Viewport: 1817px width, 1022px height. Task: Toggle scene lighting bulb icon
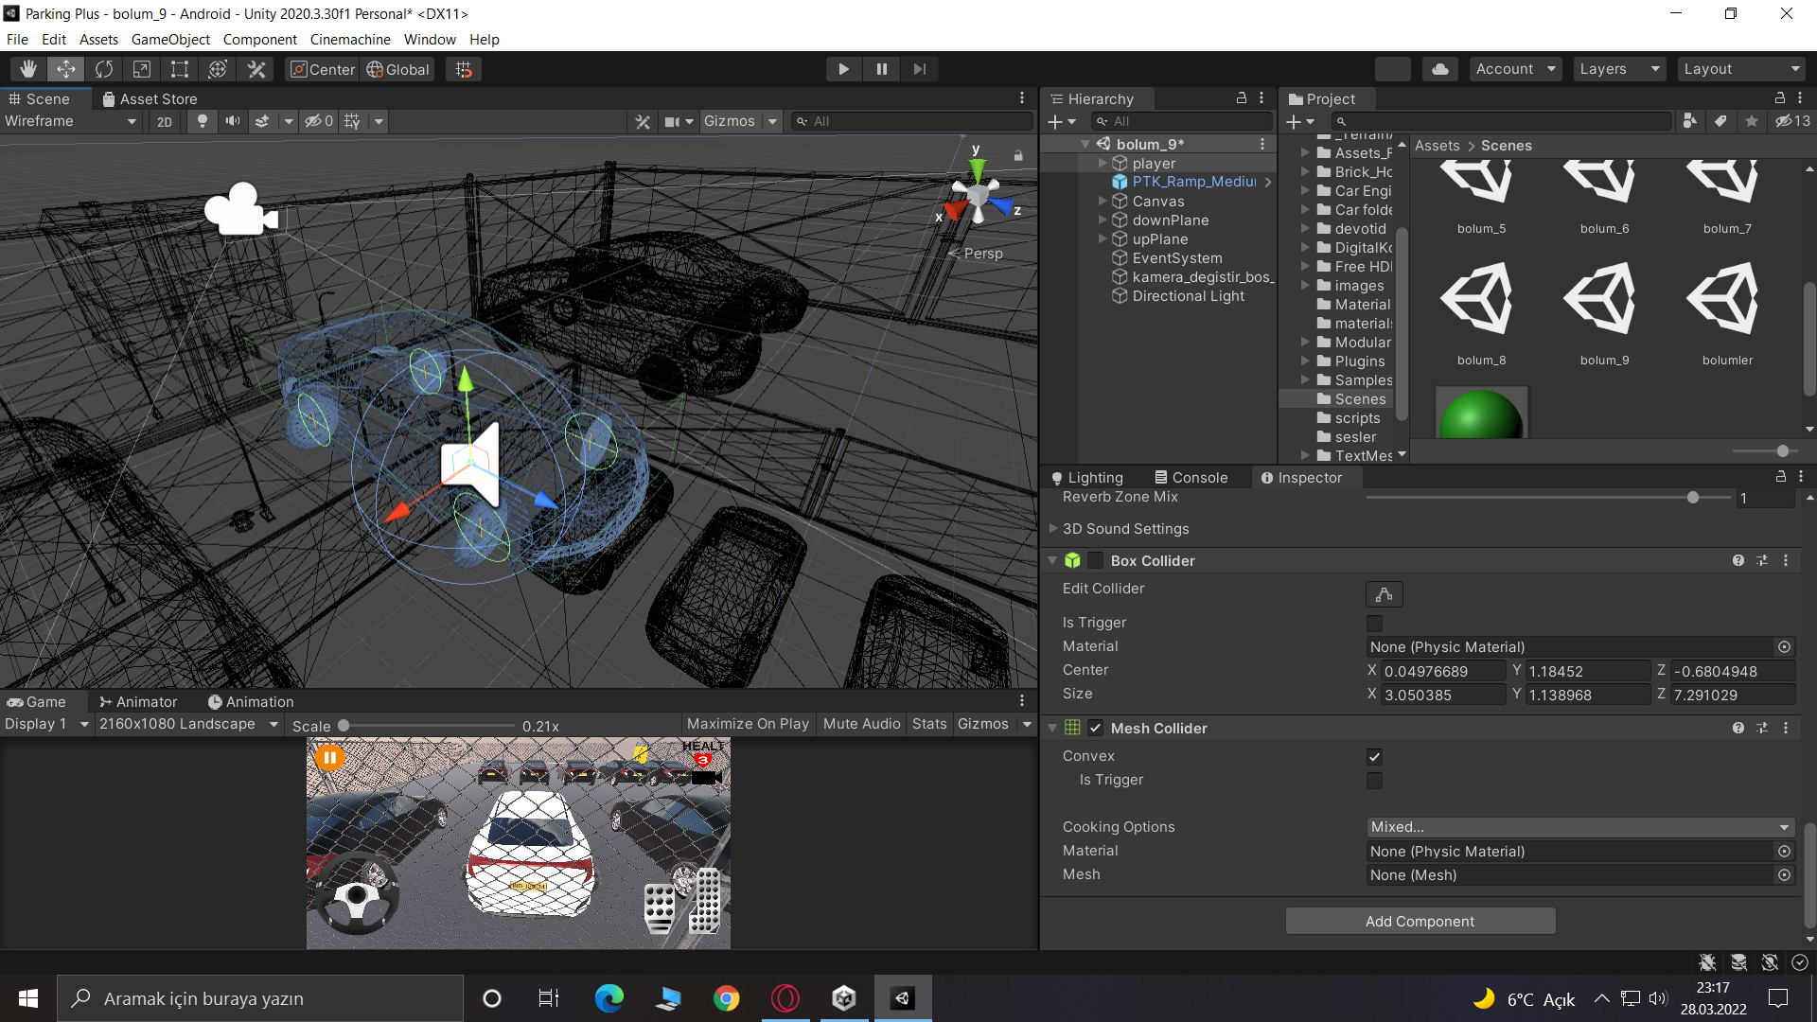point(202,121)
